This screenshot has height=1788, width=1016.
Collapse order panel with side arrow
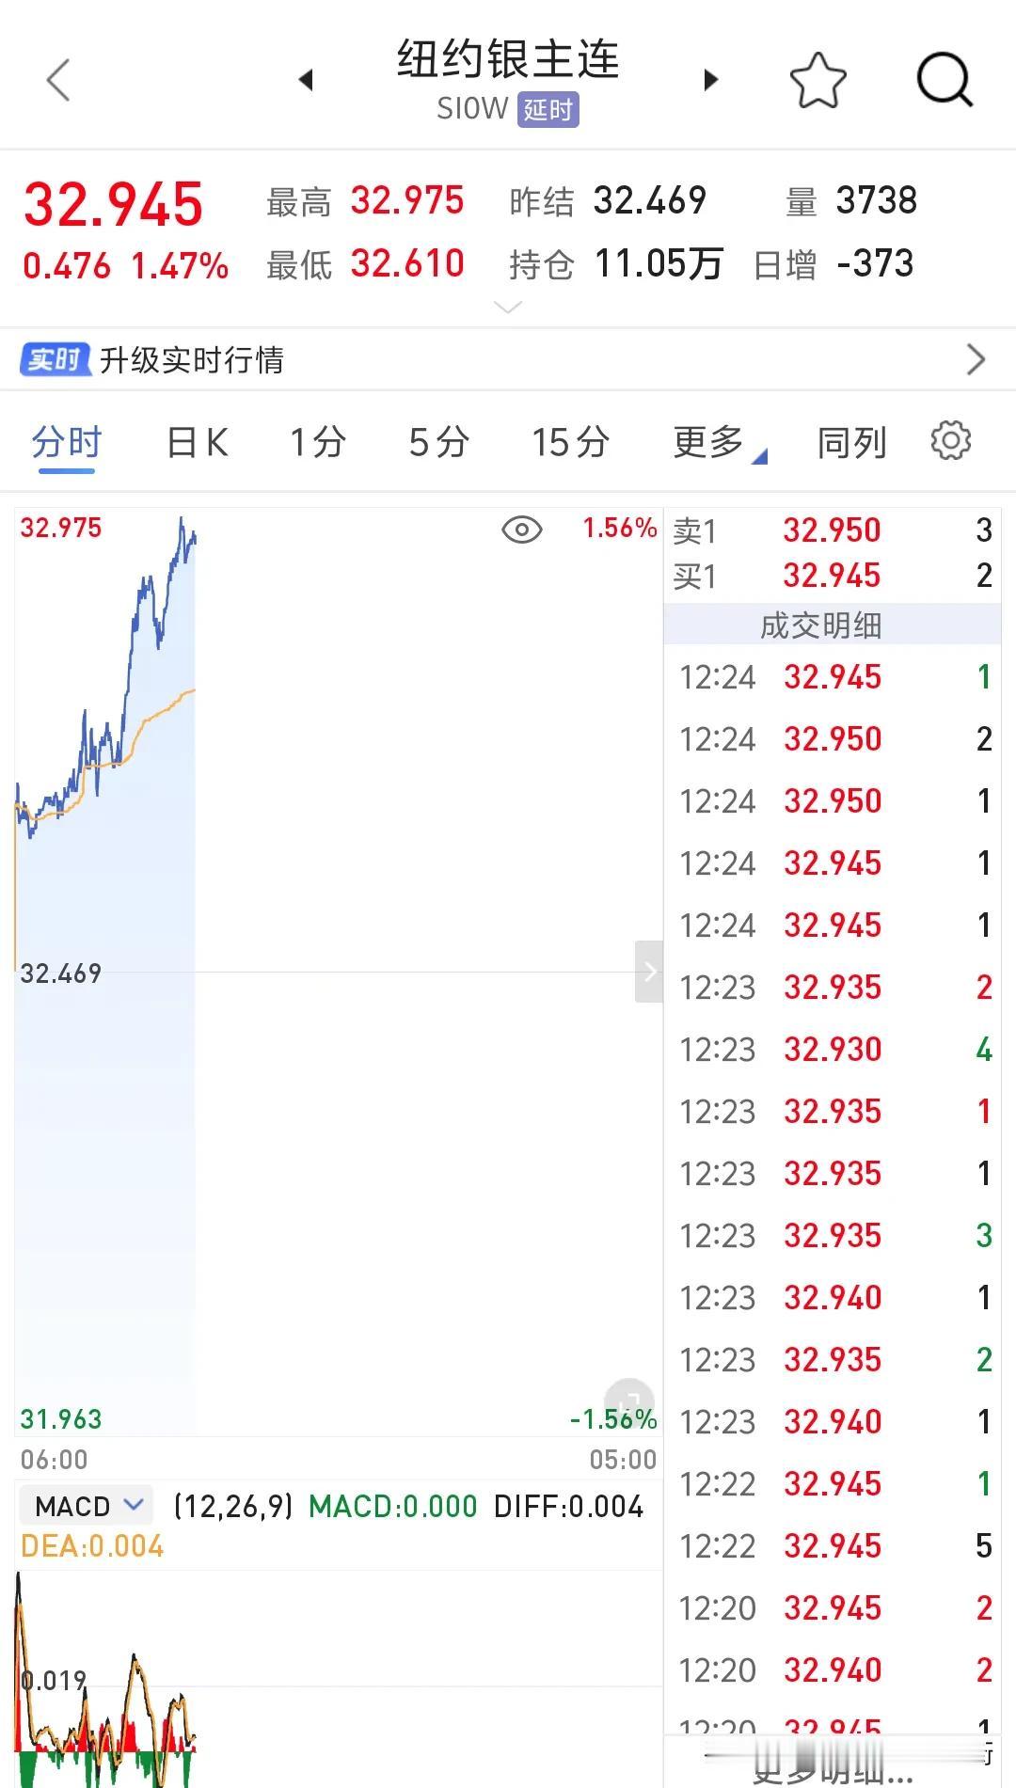point(649,972)
